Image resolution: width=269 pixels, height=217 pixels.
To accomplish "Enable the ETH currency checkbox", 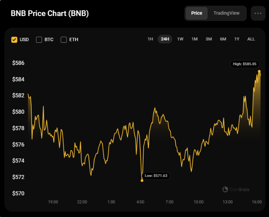I will pyautogui.click(x=64, y=40).
